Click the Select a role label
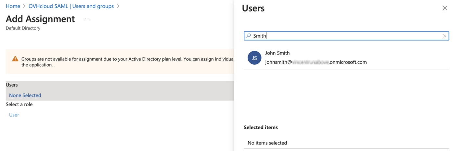Image resolution: width=455 pixels, height=151 pixels. 19,104
